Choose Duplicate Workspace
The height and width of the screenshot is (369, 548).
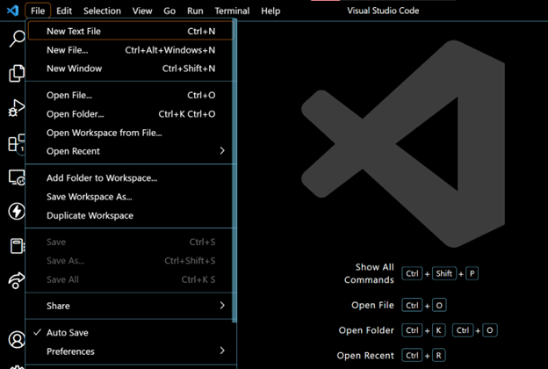pyautogui.click(x=129, y=215)
